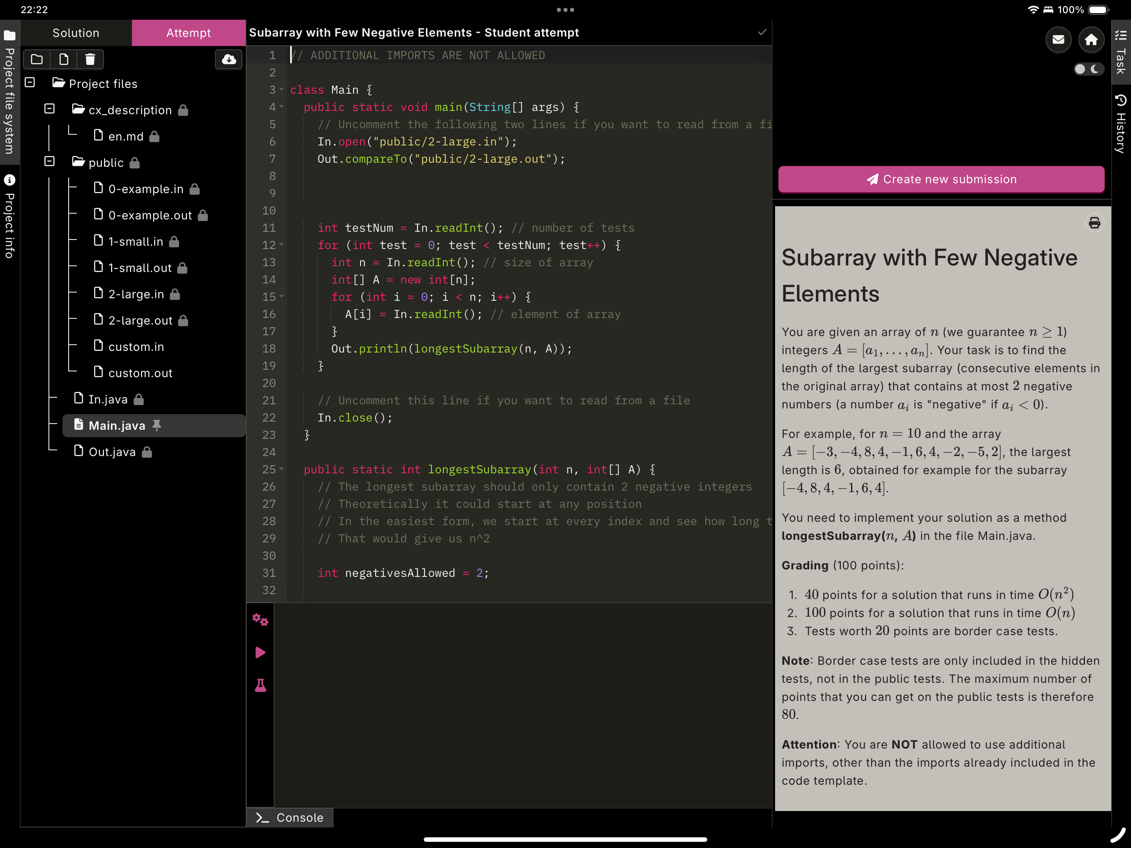Open the History side panel
The width and height of the screenshot is (1131, 848).
click(x=1121, y=124)
